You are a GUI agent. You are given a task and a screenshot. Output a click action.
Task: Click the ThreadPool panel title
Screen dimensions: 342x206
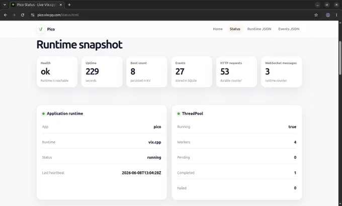point(192,114)
